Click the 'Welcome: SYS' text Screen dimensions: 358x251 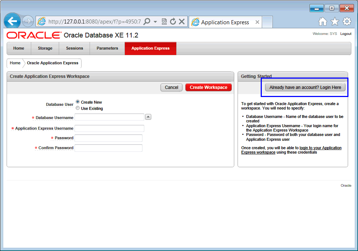coord(325,33)
